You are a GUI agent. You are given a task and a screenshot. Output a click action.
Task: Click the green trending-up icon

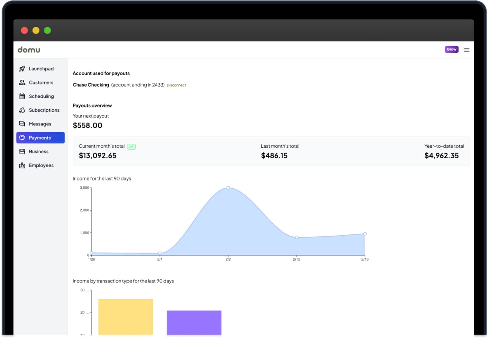(x=131, y=147)
